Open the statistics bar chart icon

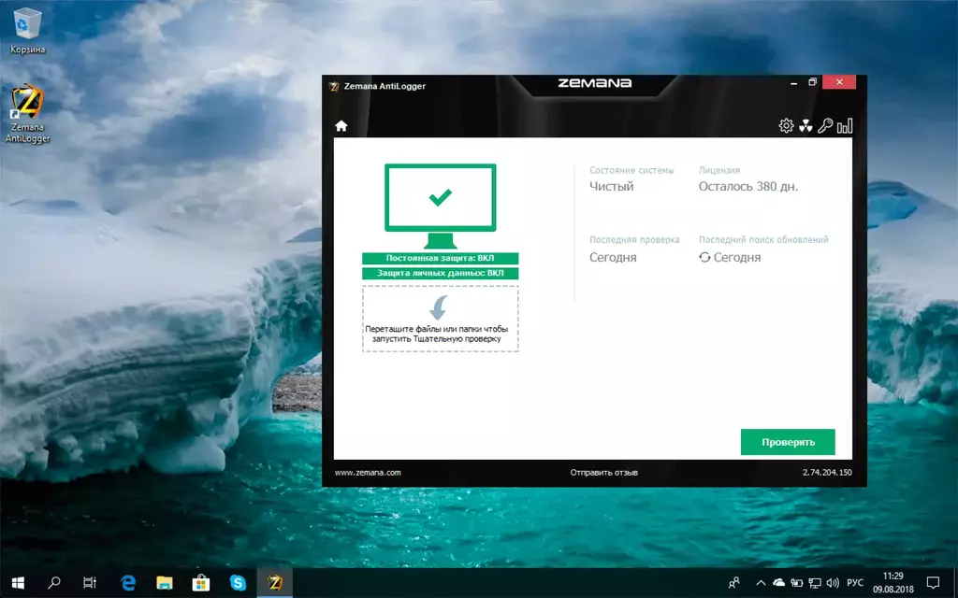pyautogui.click(x=845, y=126)
